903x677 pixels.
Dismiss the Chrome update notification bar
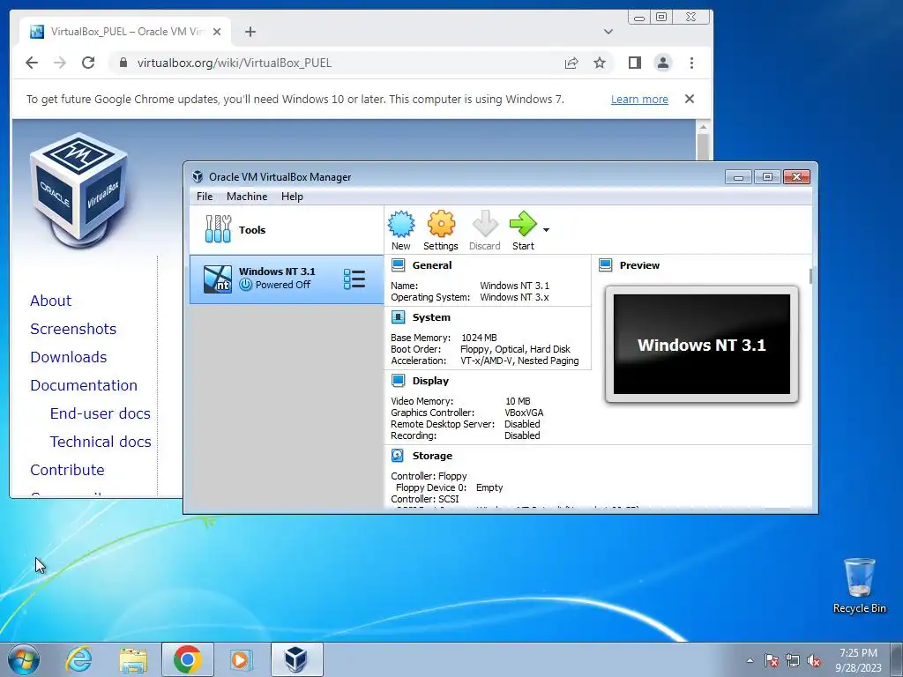point(690,99)
